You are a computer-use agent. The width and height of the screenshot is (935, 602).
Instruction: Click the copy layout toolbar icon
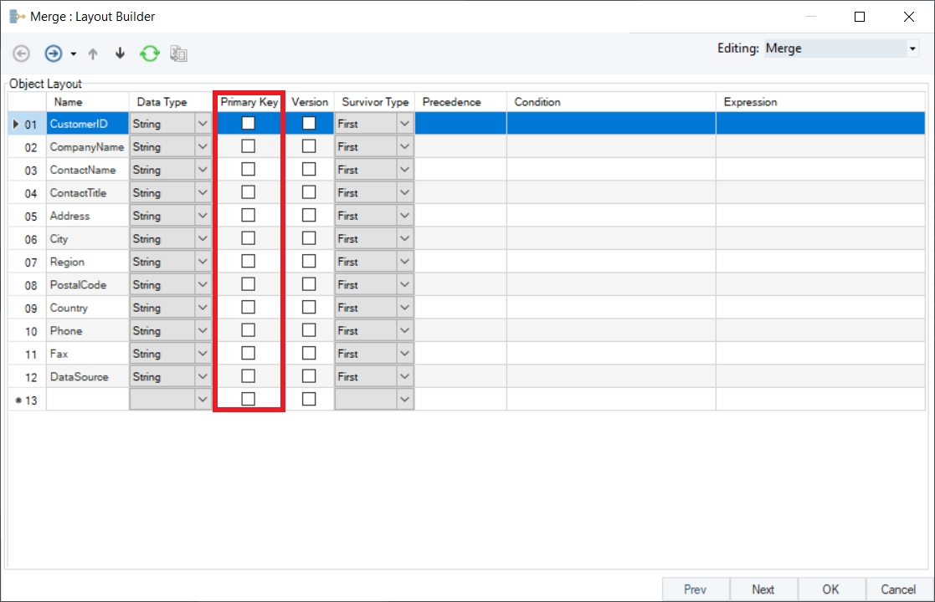click(178, 54)
